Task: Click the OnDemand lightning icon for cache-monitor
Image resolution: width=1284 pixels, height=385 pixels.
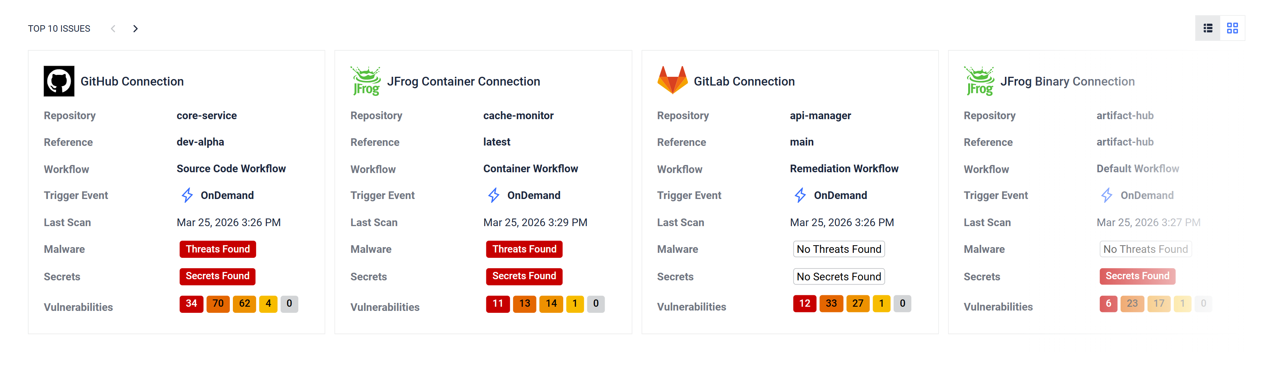Action: [494, 195]
